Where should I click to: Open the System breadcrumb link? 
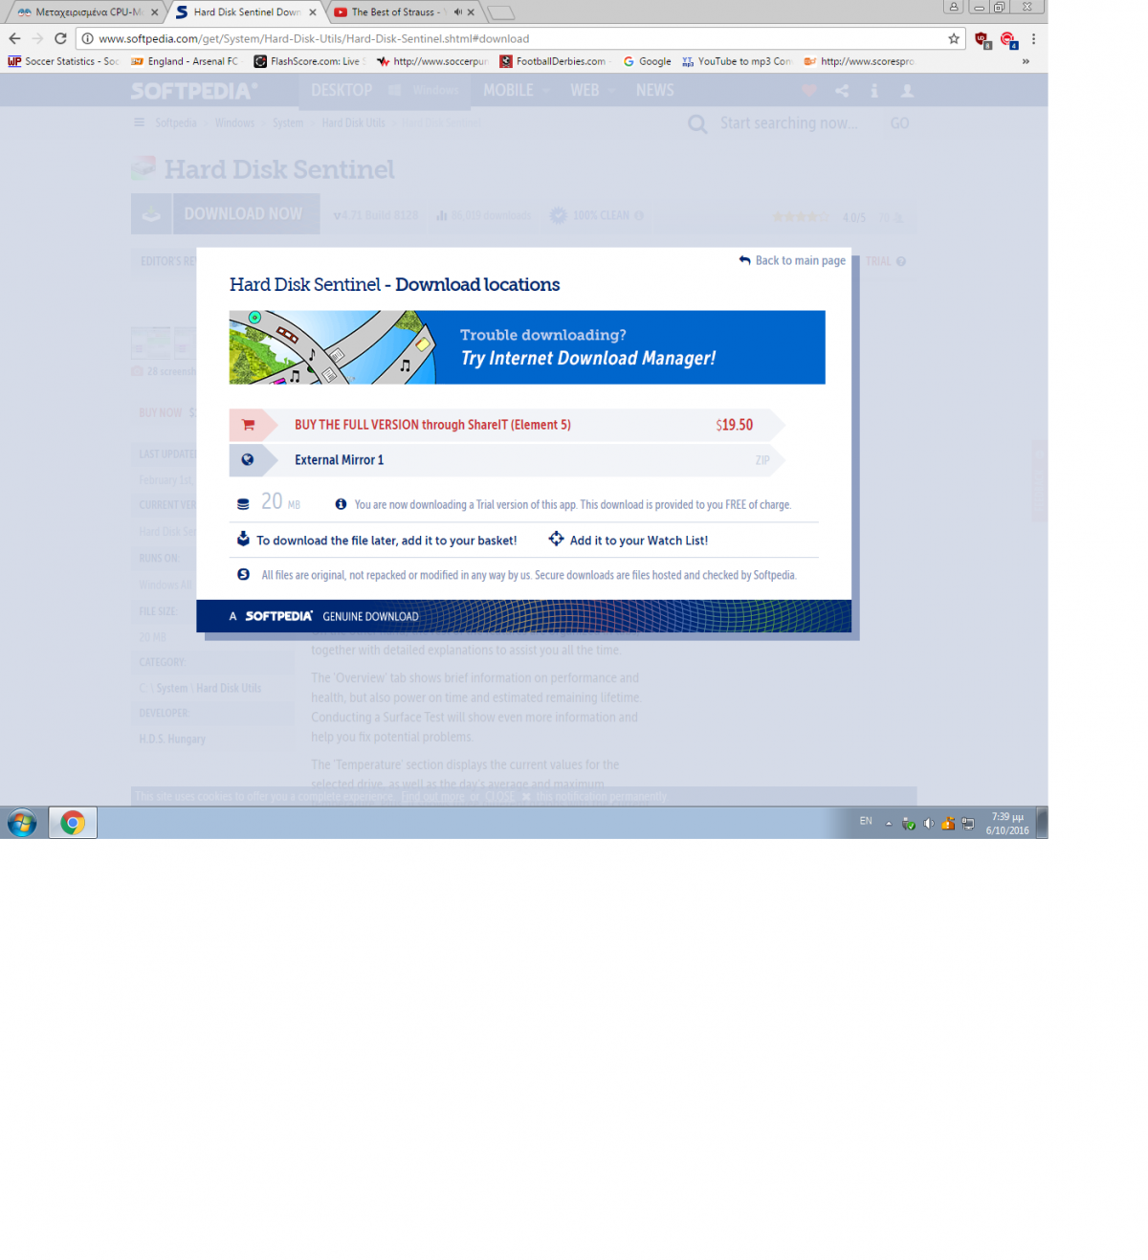(287, 123)
